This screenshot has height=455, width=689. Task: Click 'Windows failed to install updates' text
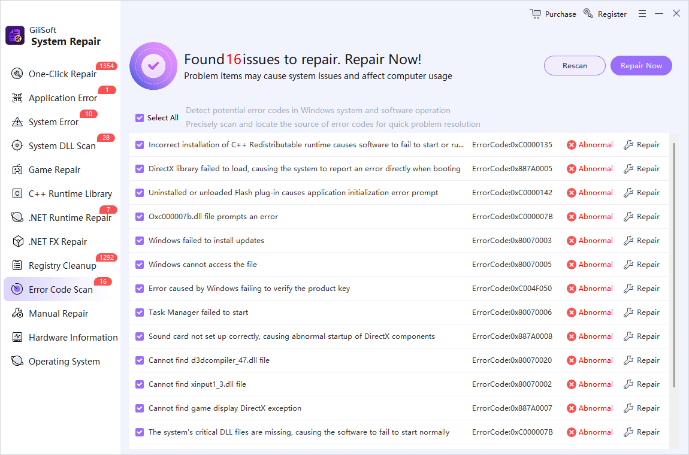pos(206,241)
